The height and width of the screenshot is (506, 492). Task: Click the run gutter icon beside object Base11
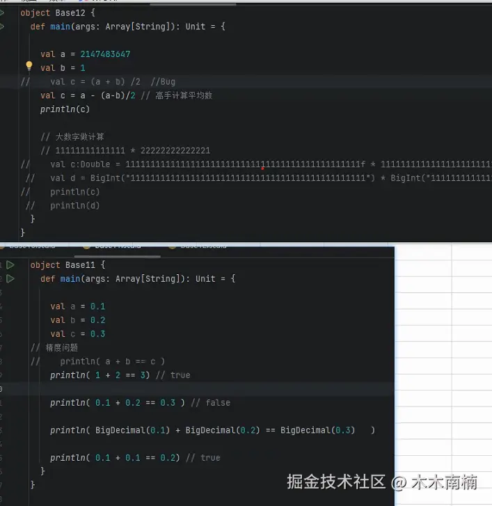[10, 265]
